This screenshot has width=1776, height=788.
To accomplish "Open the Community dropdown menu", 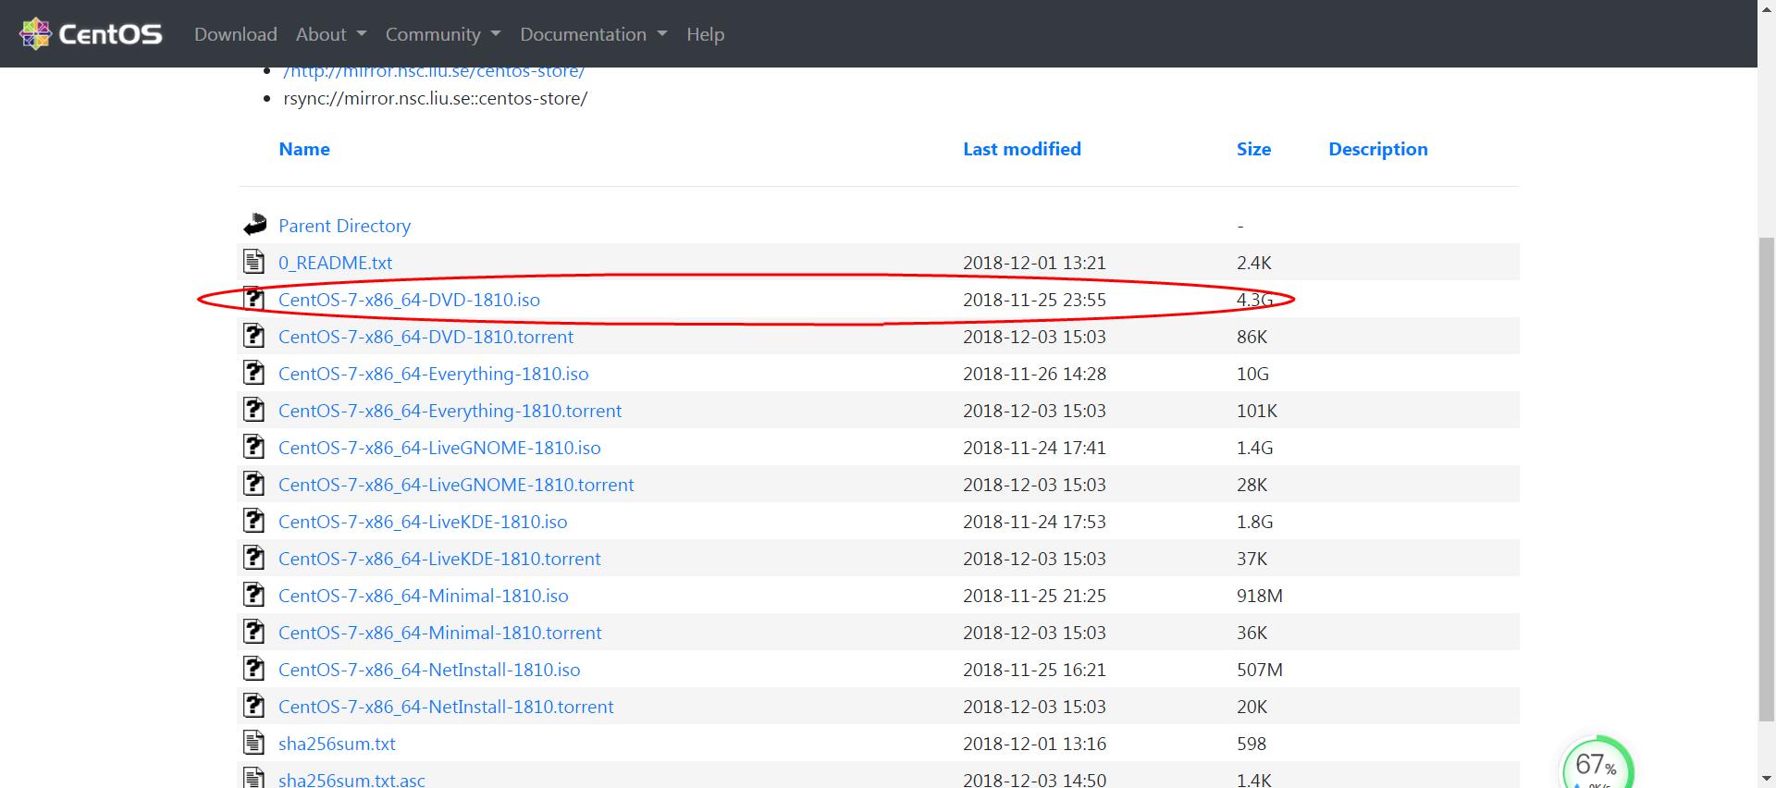I will pos(442,34).
